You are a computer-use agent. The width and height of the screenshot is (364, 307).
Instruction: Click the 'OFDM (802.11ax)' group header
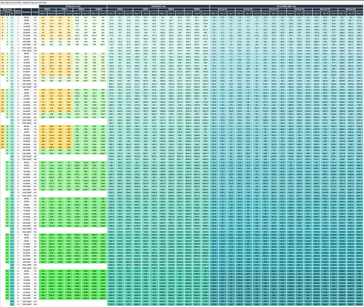click(x=158, y=6)
